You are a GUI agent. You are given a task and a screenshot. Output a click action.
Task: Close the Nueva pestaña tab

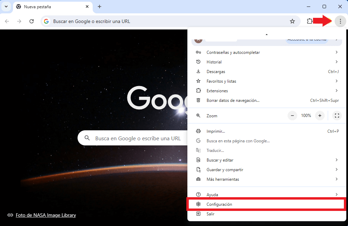coord(87,7)
